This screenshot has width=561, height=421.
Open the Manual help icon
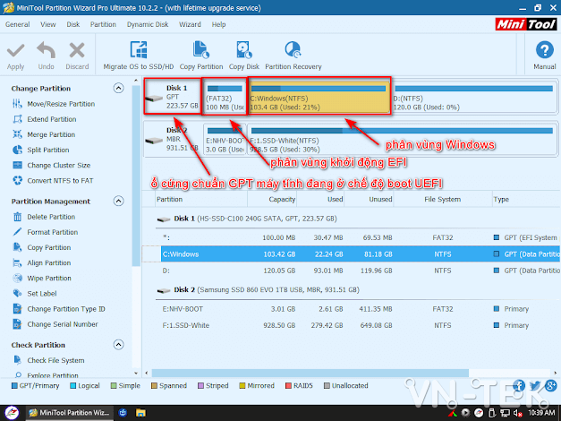[545, 50]
